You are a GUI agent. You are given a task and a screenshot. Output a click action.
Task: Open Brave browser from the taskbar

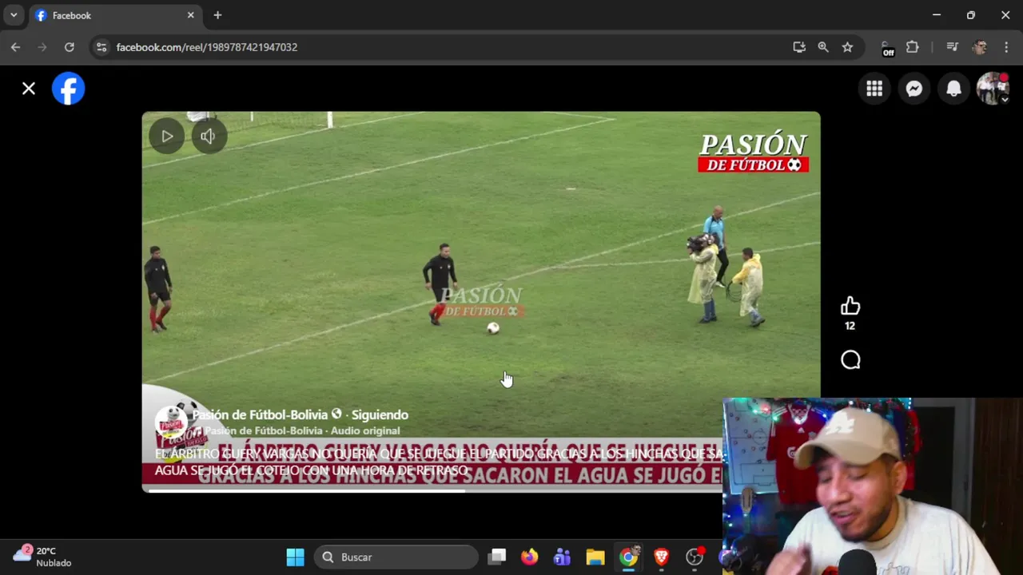[661, 557]
